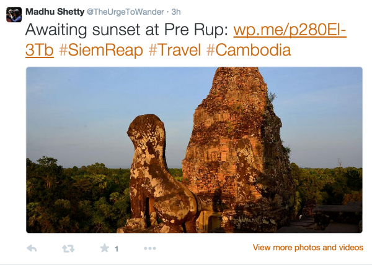Click View more photos and videos

tap(308, 248)
